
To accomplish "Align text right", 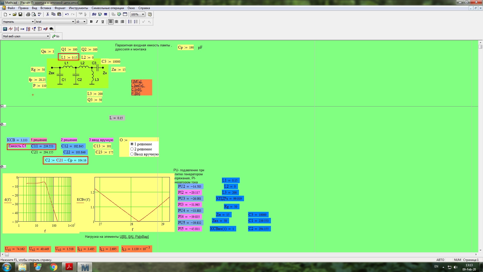I will [122, 22].
